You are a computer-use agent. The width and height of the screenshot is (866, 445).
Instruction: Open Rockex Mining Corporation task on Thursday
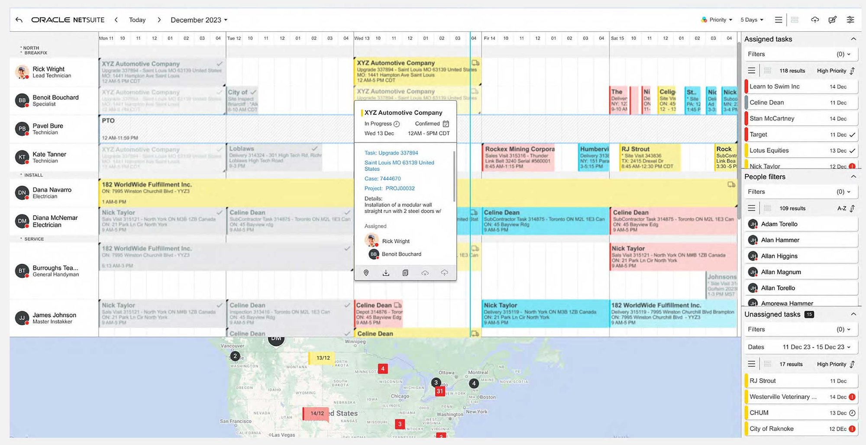click(x=518, y=158)
